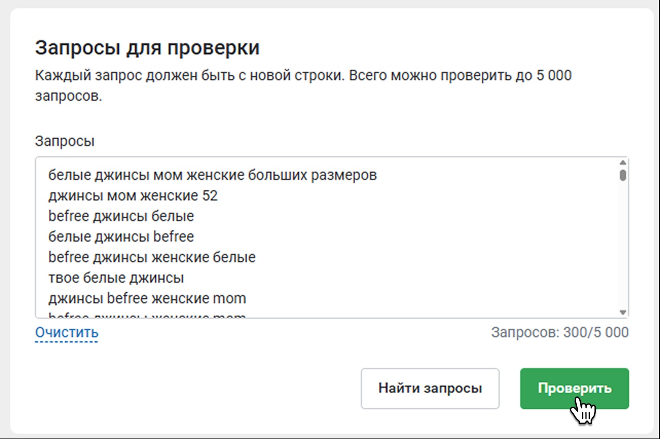Screen dimensions: 660x439
Task: Click the 'Запросов: 300/5 000' counter
Action: click(x=559, y=333)
